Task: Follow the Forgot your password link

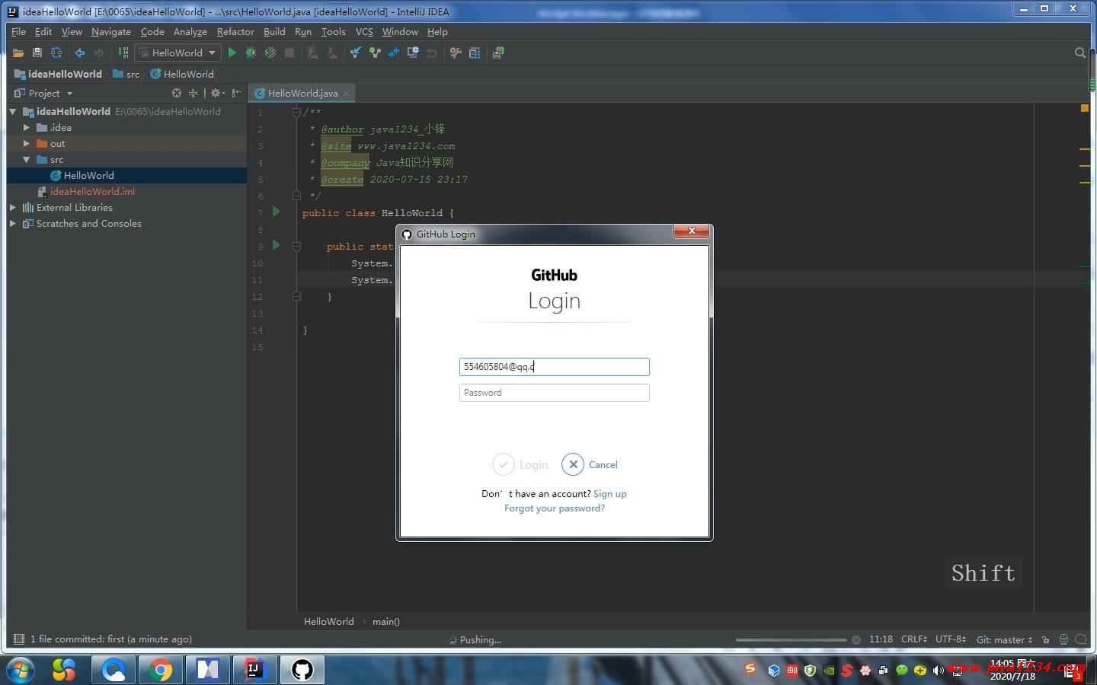Action: coord(555,508)
